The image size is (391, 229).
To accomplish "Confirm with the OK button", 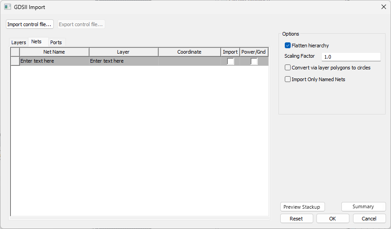I will (x=333, y=219).
